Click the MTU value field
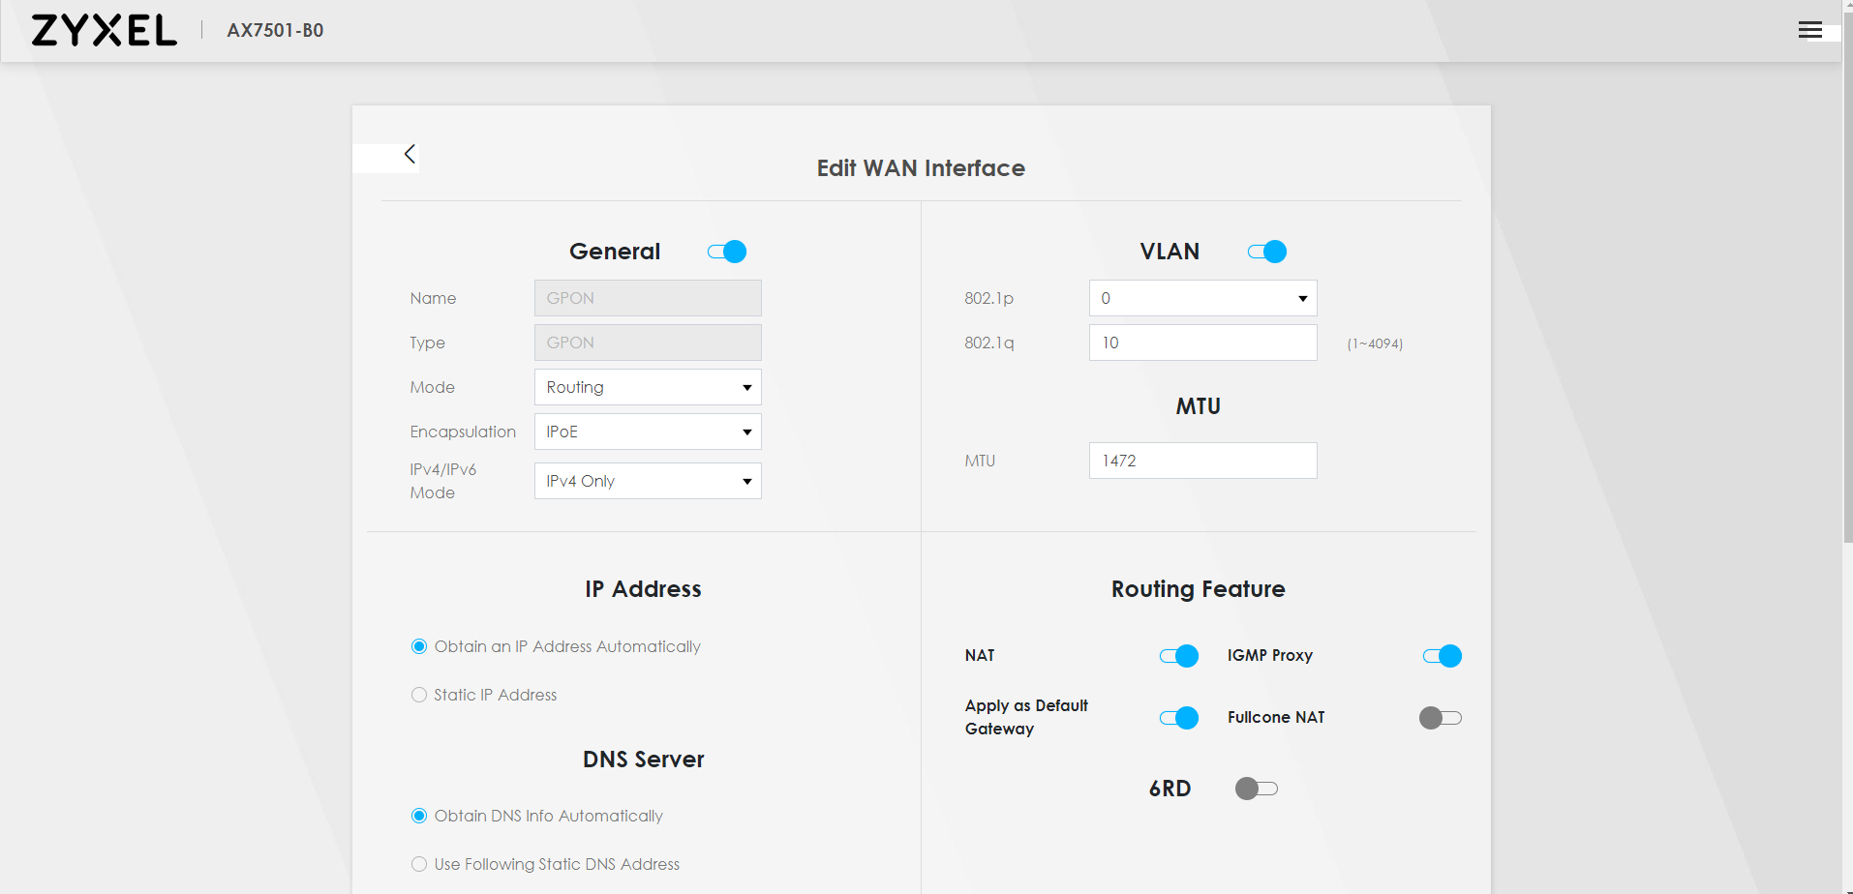Screen dimensions: 1853x894 coord(1202,461)
